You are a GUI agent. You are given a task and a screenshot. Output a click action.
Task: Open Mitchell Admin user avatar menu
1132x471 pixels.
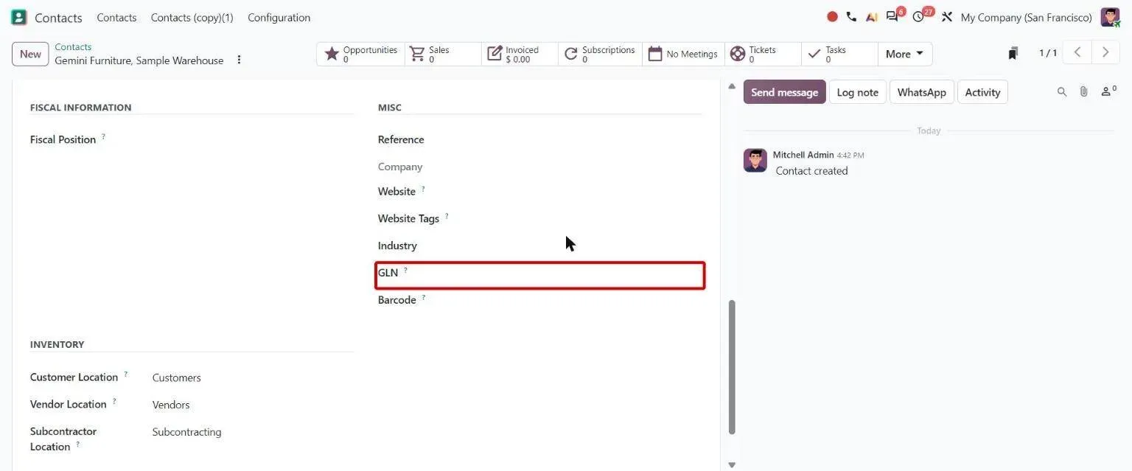(1110, 17)
